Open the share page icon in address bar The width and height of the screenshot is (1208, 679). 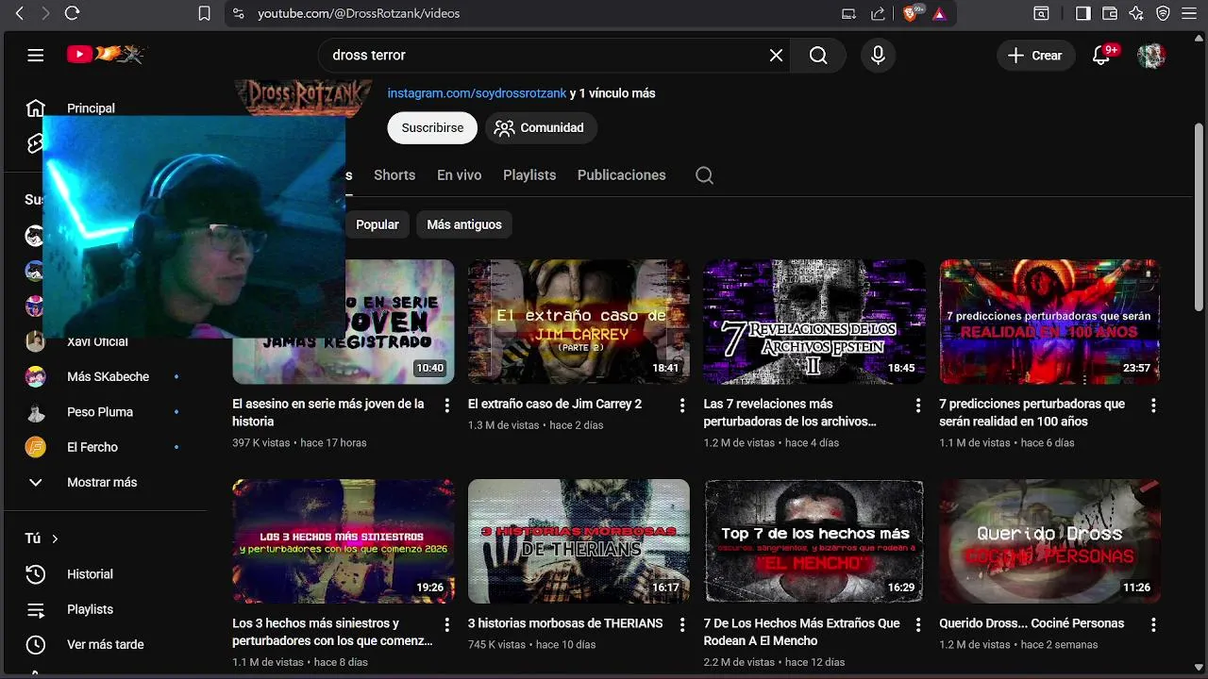point(879,13)
